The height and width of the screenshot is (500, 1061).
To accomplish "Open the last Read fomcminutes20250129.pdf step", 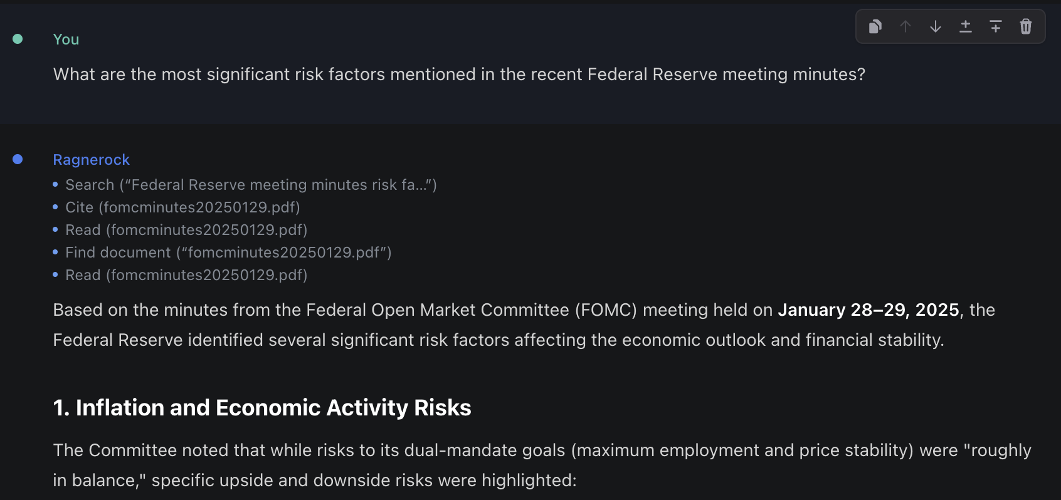I will click(x=186, y=275).
